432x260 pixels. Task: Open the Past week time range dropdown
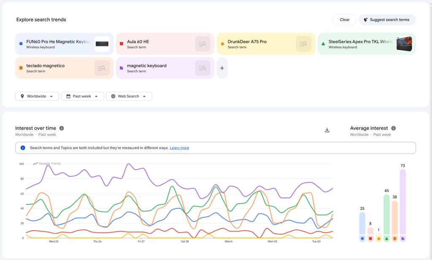coord(83,96)
